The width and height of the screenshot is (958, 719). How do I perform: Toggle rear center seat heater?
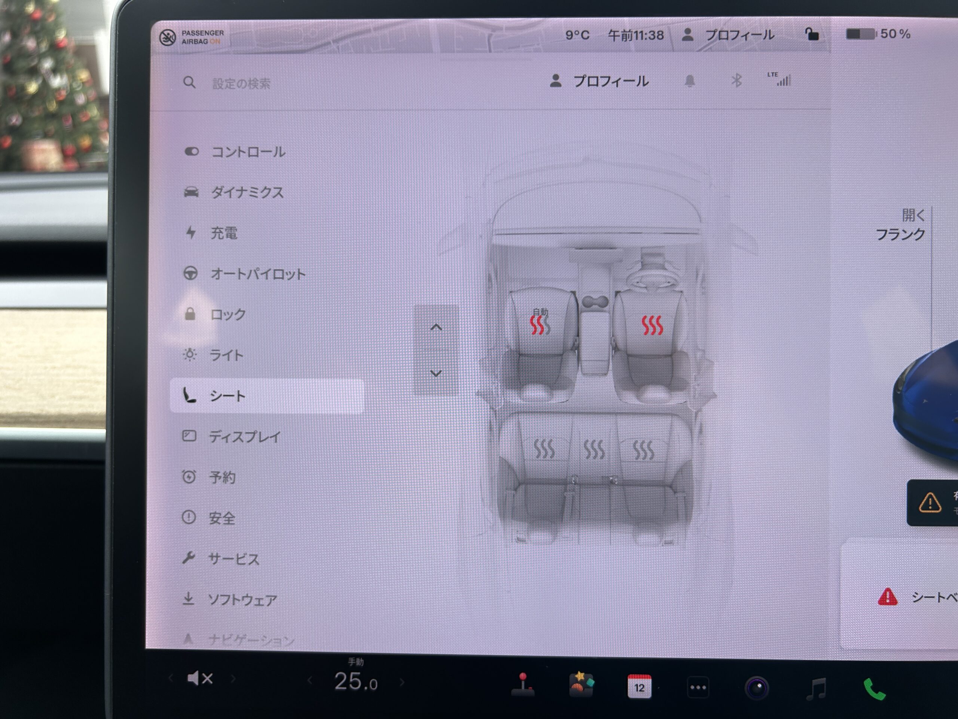[594, 449]
